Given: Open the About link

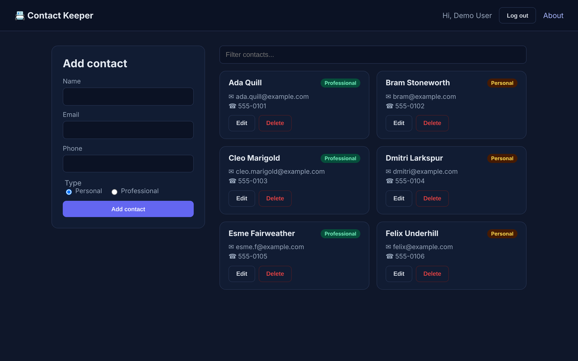Looking at the screenshot, I should 553,15.
